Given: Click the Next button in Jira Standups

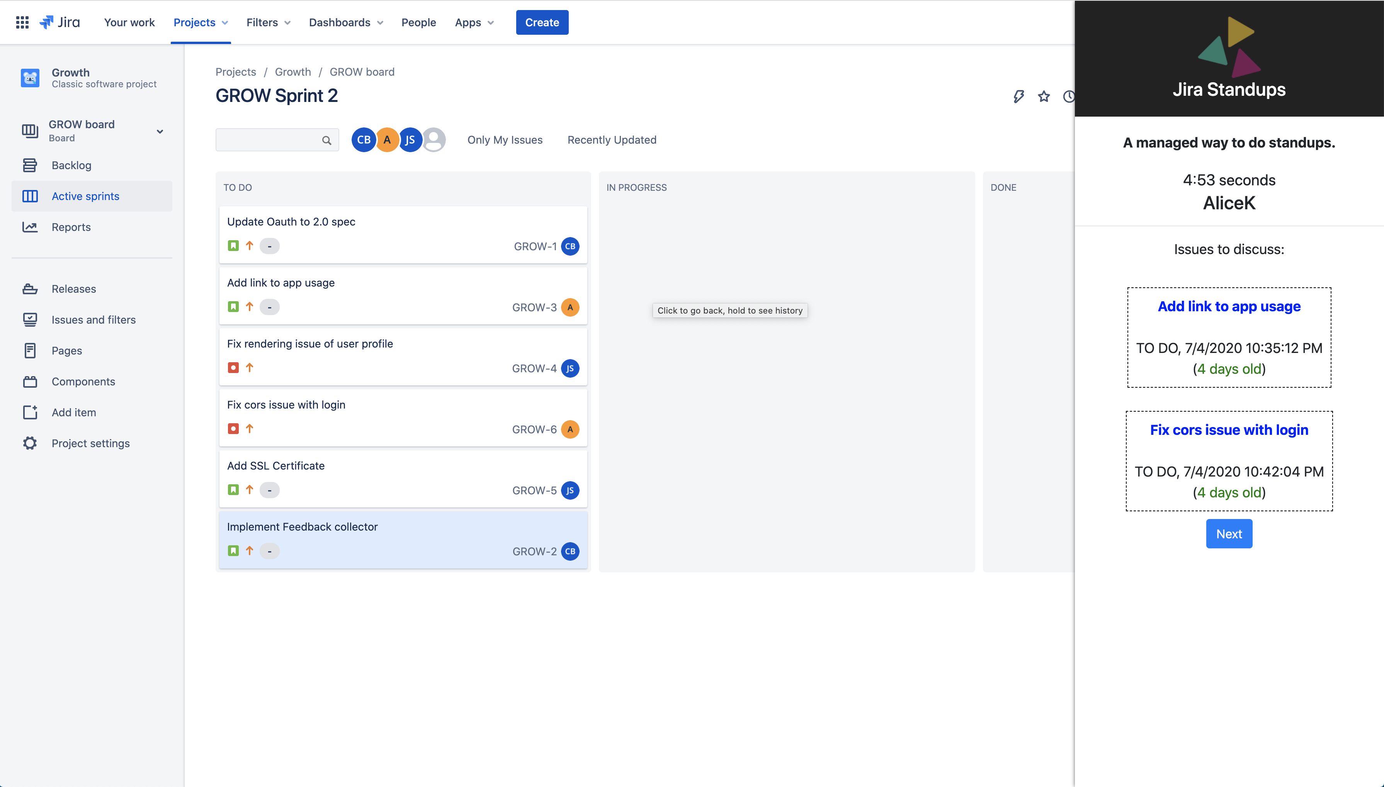Looking at the screenshot, I should pos(1229,534).
